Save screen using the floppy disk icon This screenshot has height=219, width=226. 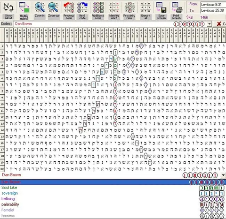tap(161, 8)
